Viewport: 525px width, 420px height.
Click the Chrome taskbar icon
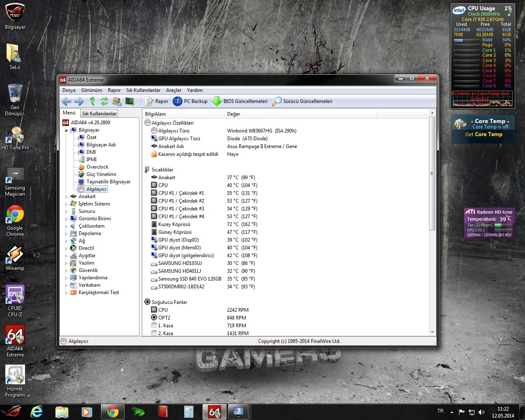pos(113,412)
